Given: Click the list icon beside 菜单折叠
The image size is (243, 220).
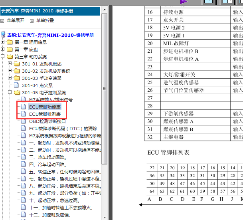Looking at the screenshot, I should 32,21.
